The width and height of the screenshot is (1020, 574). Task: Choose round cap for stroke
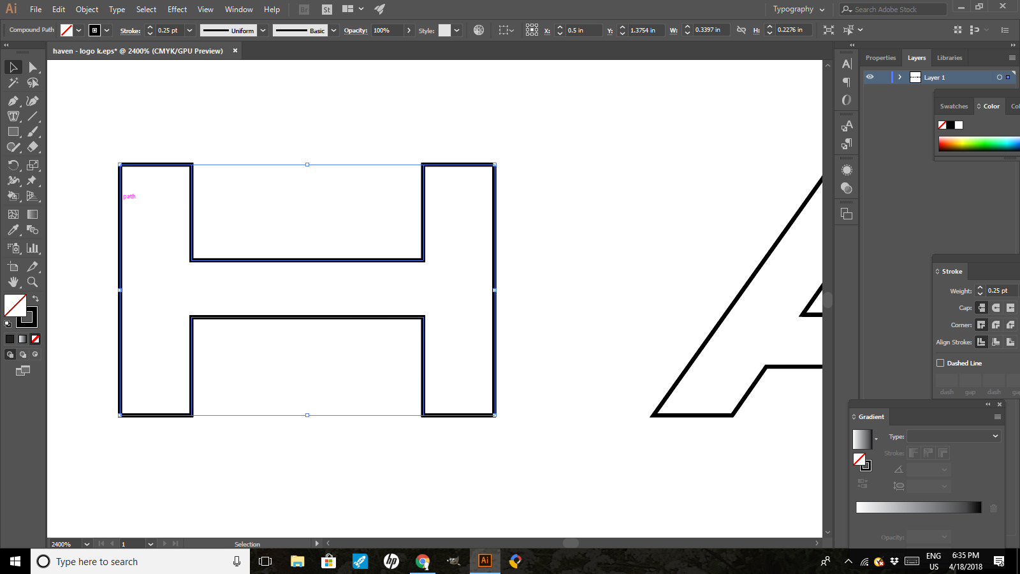click(996, 307)
